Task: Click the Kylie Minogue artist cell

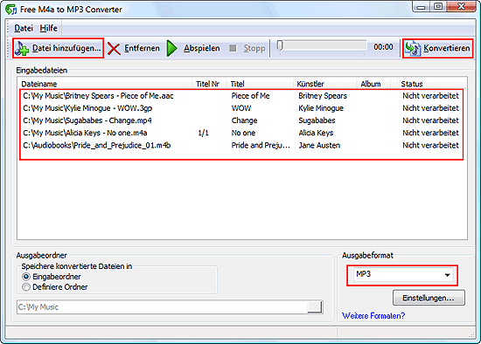Action: pos(321,108)
